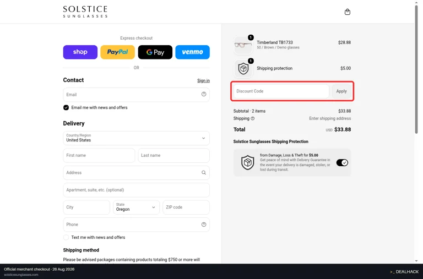This screenshot has height=279, width=423.
Task: Click the Shipping info question icon
Action: pos(252,118)
